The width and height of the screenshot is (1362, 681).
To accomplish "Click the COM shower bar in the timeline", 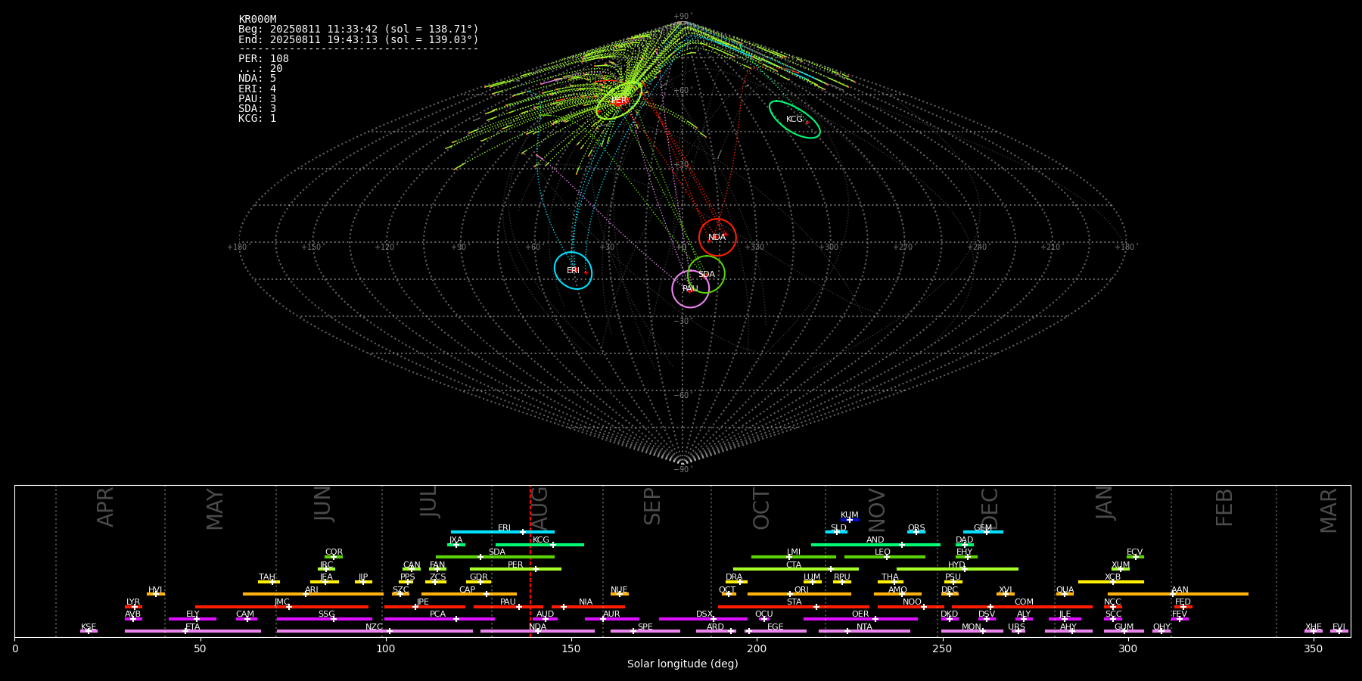I will coord(1022,606).
